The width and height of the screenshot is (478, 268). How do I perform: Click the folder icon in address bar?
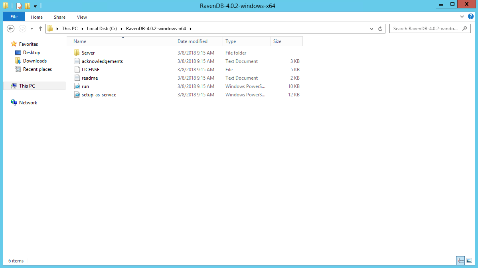[50, 29]
